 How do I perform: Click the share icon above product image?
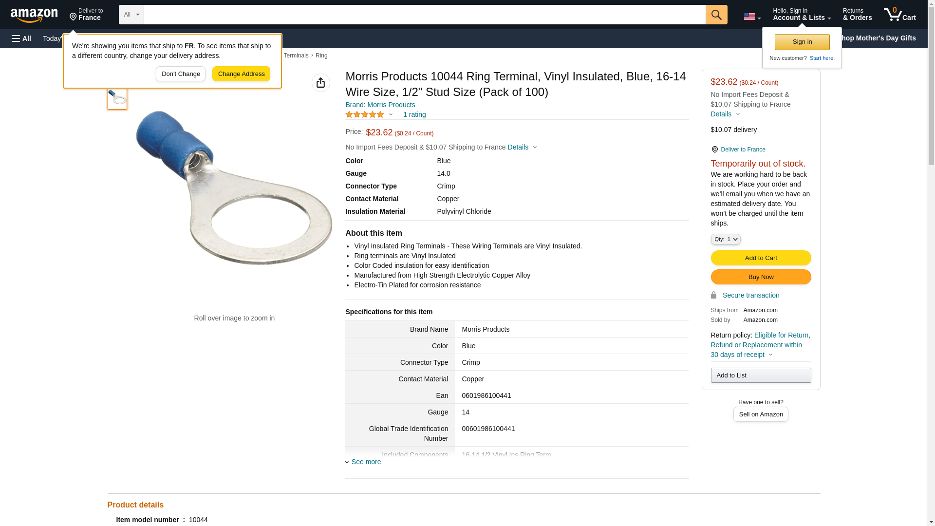click(x=320, y=83)
